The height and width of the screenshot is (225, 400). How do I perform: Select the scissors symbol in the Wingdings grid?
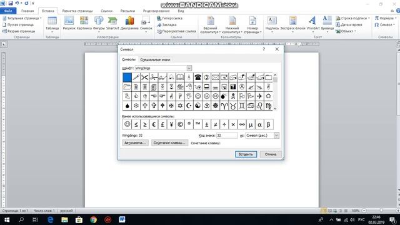click(144, 77)
